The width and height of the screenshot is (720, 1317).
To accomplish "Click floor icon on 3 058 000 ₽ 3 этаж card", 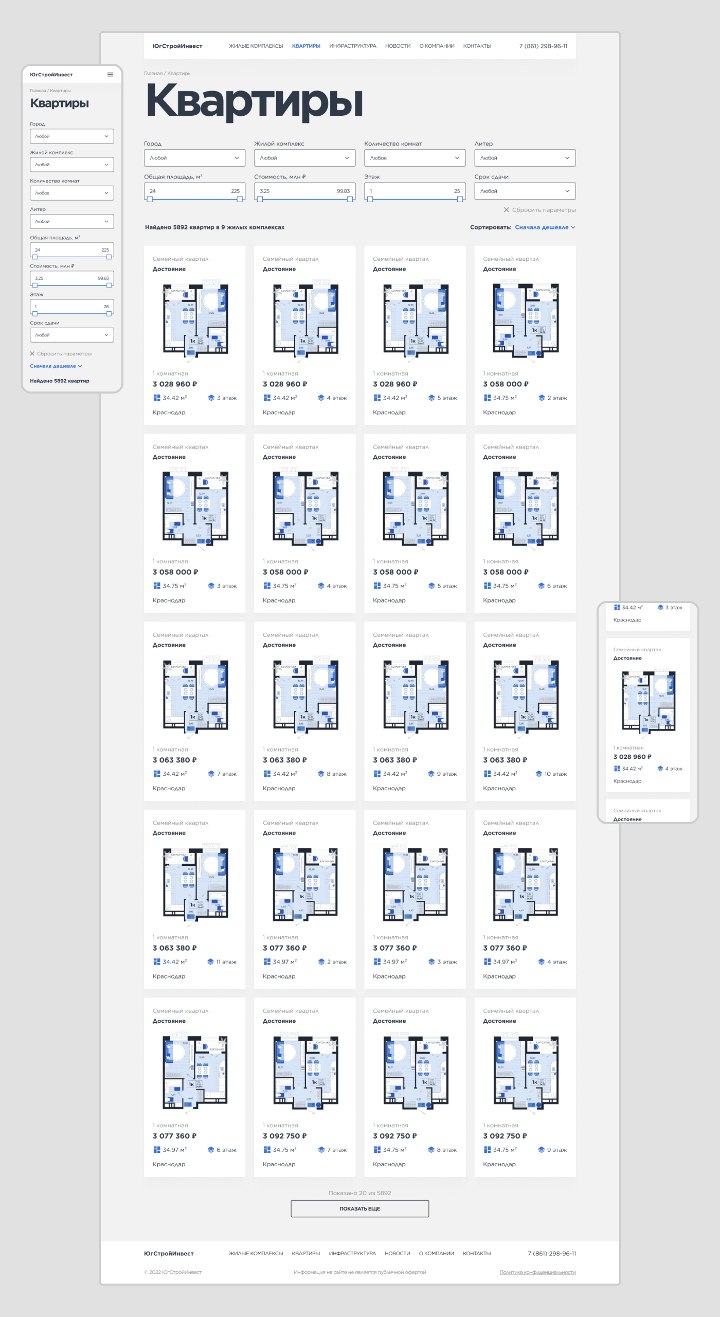I will pos(211,585).
